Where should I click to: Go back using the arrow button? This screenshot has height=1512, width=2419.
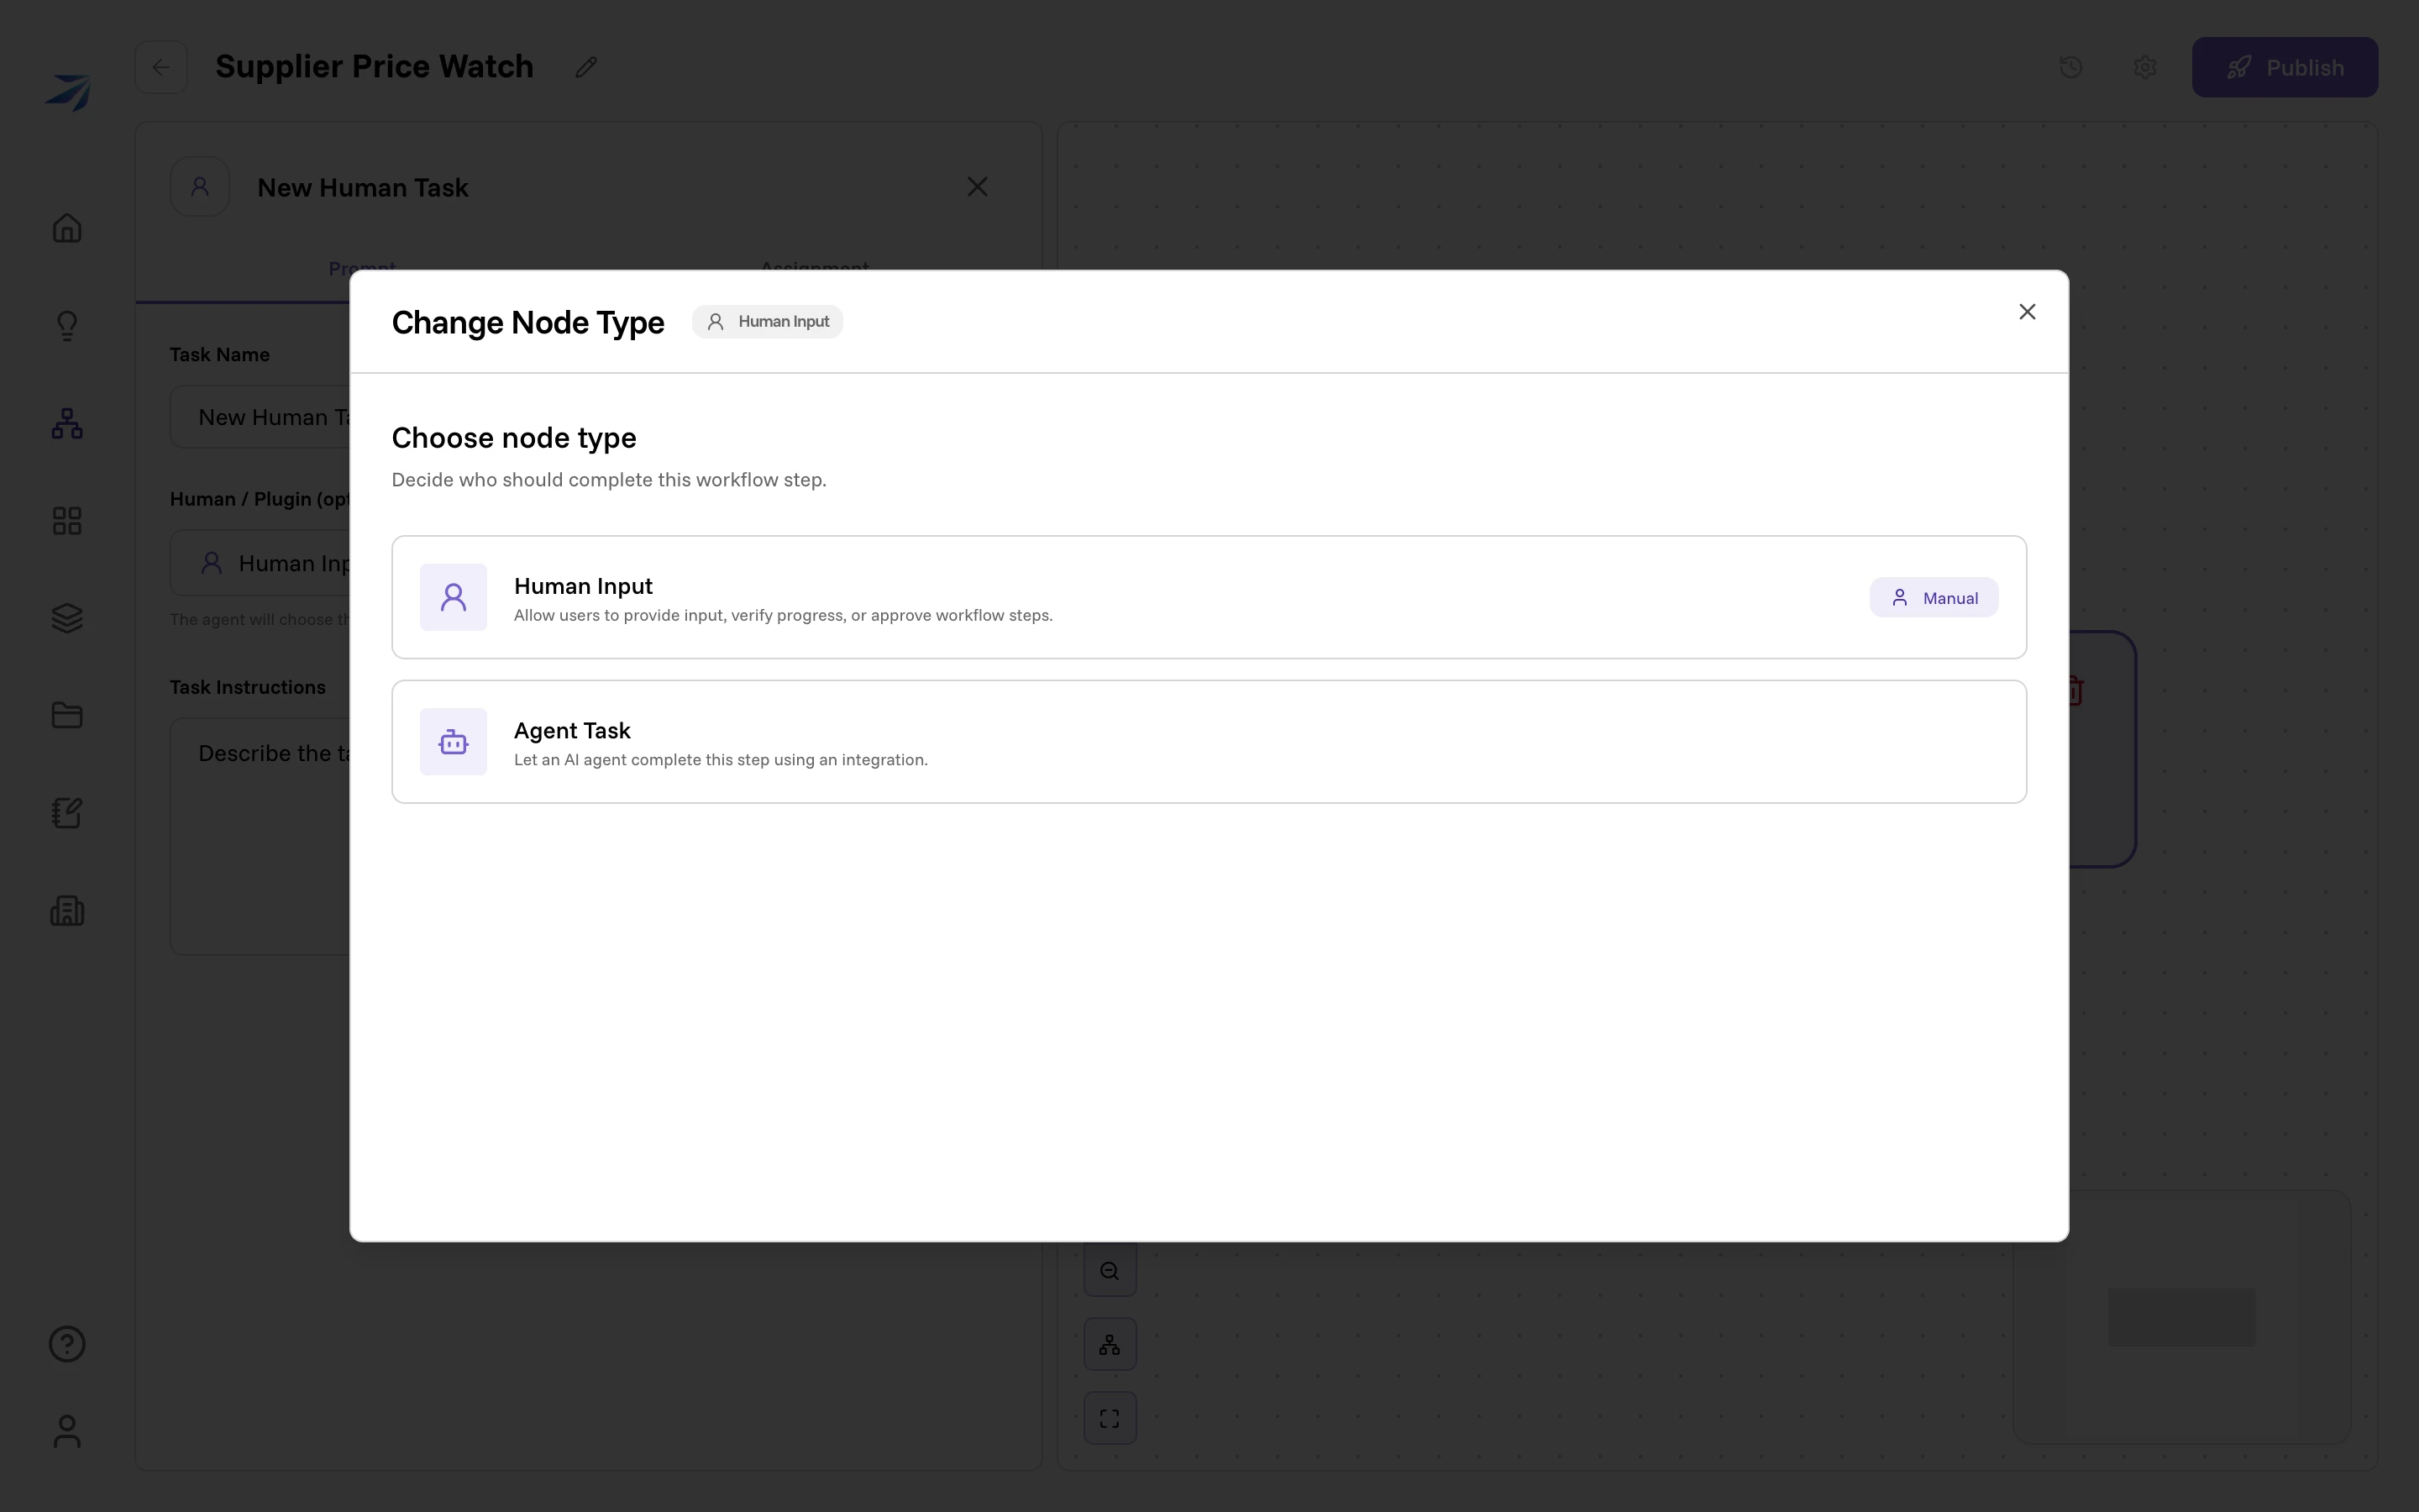161,67
